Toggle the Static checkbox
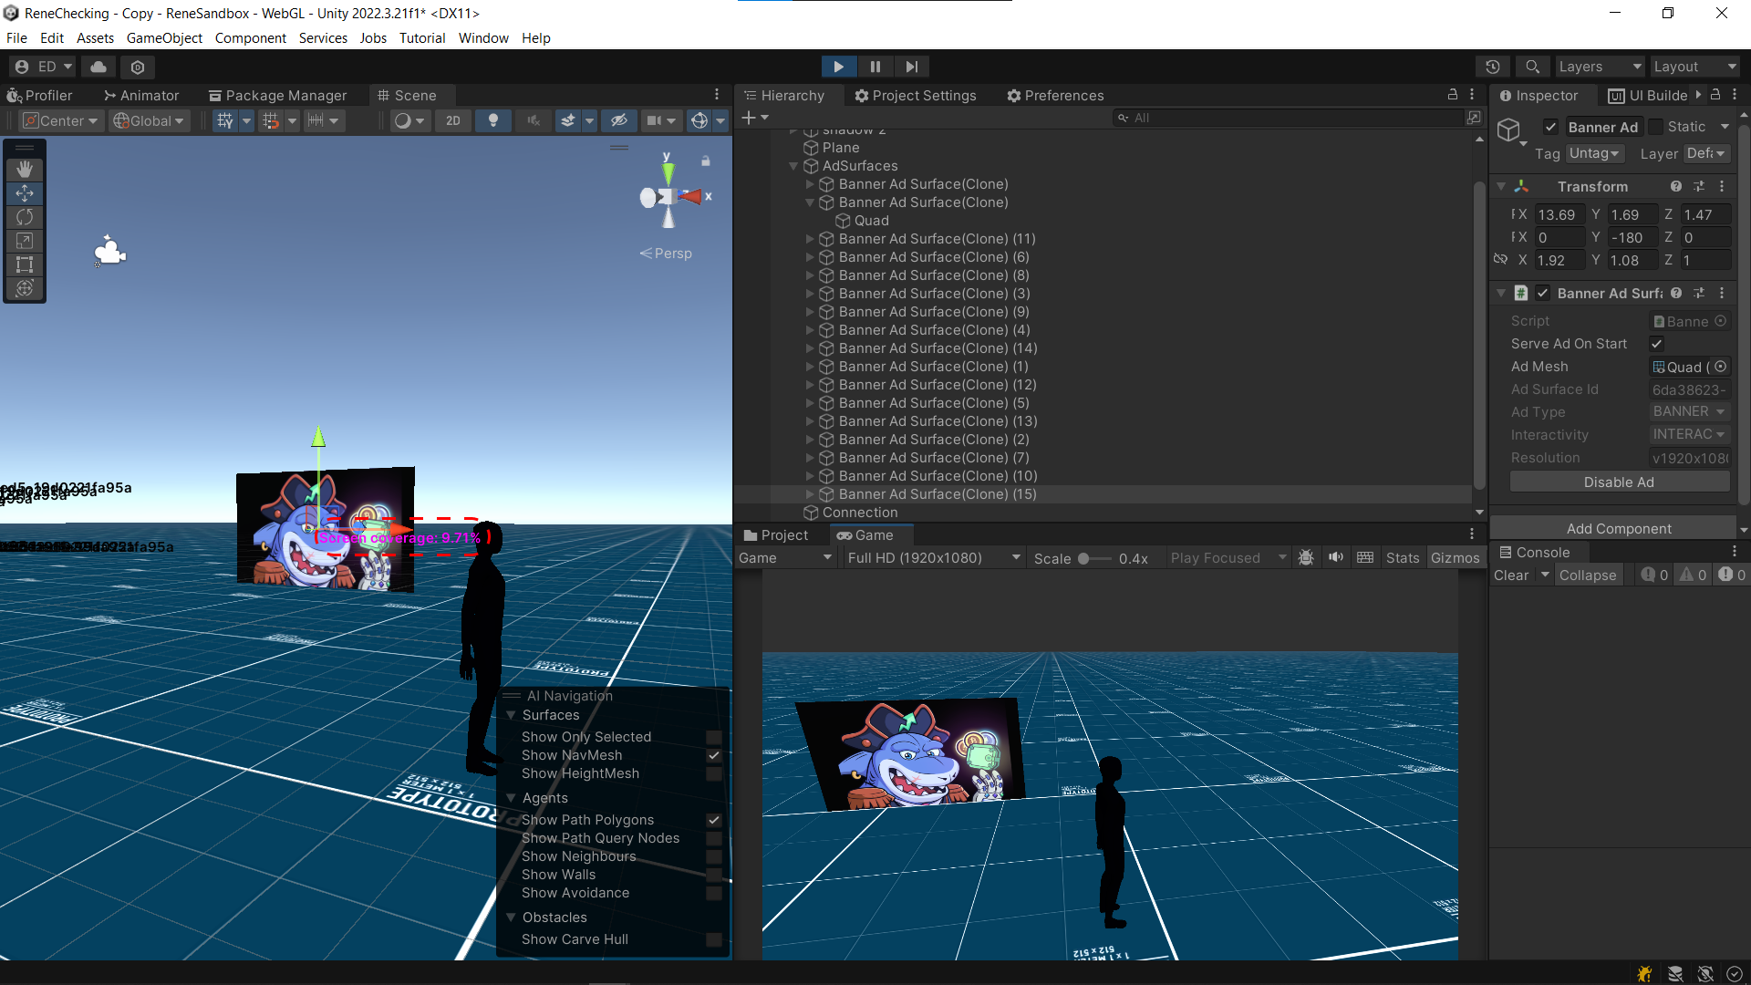Viewport: 1751px width, 985px height. [1655, 127]
